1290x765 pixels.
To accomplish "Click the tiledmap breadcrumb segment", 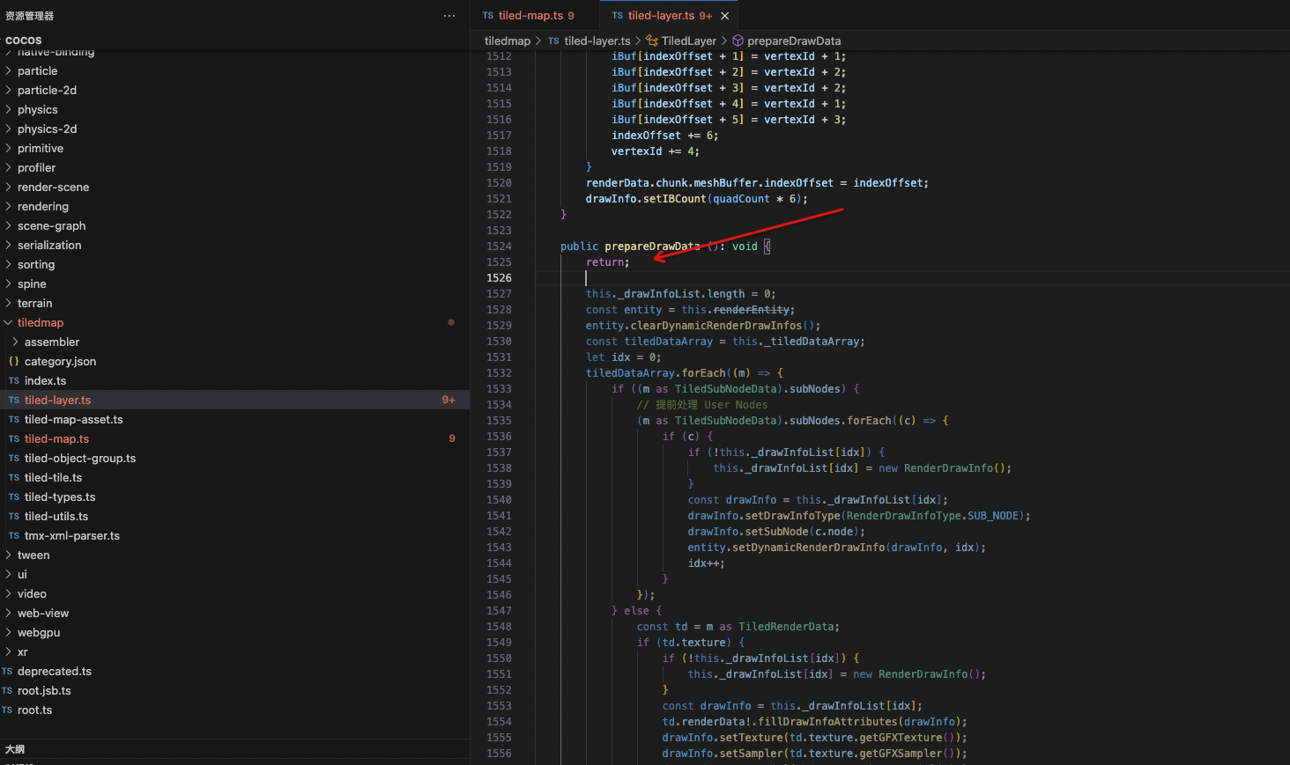I will 508,40.
